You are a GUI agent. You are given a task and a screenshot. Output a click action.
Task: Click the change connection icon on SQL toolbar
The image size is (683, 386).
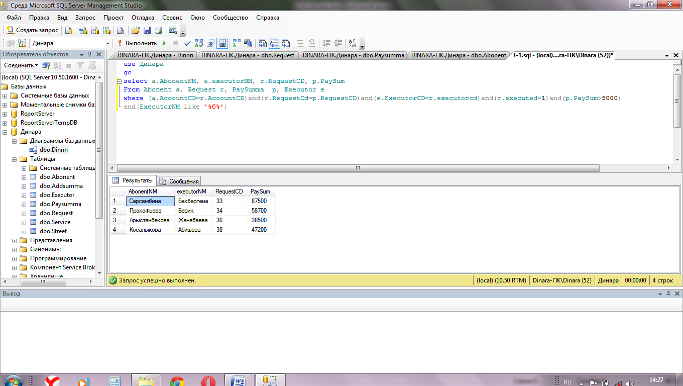(23, 43)
